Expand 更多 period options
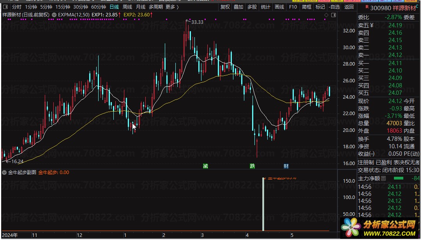 tap(172, 7)
